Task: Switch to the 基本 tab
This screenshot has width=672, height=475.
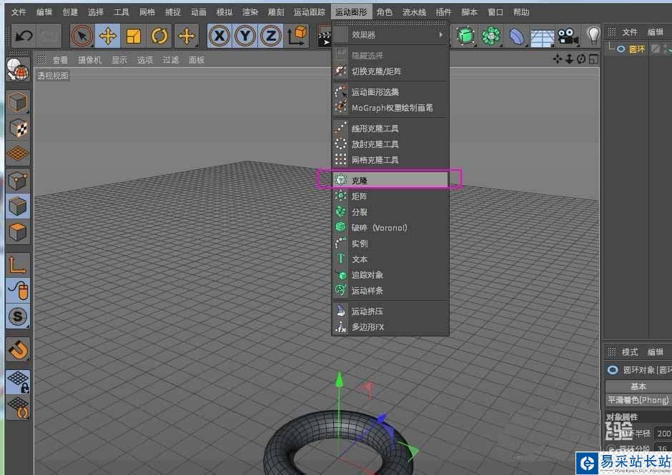Action: (638, 386)
